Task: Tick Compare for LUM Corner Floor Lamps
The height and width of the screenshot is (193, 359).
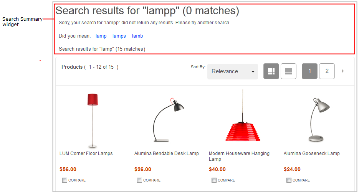Action: coord(65,180)
